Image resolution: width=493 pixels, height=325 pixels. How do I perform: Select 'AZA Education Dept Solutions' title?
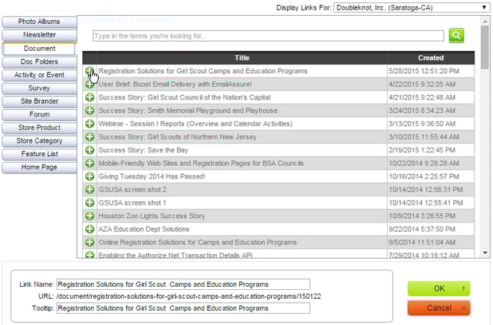tap(144, 229)
